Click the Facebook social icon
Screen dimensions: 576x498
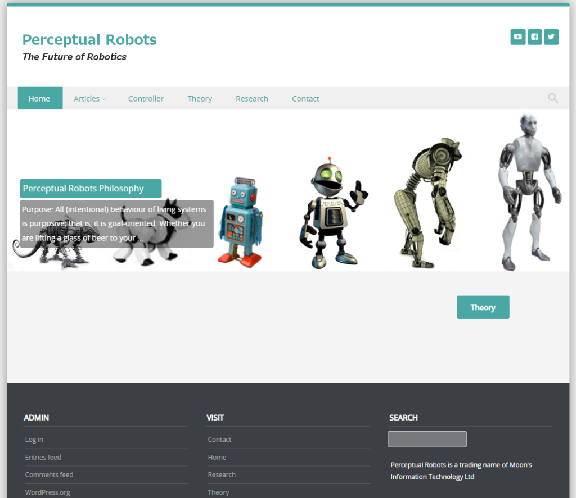tap(534, 37)
